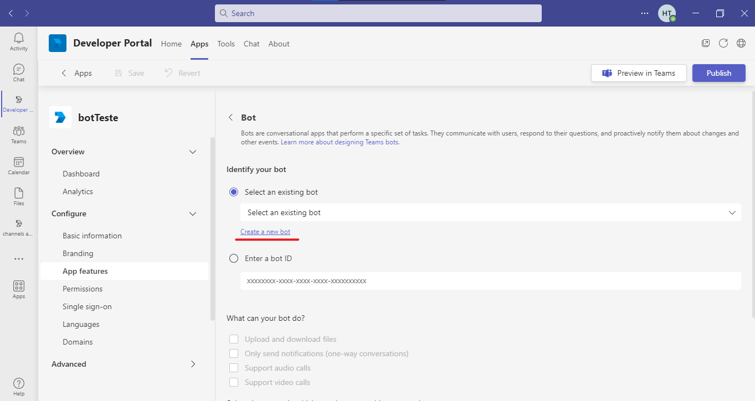Click the Publish button
The image size is (755, 401).
coord(718,73)
